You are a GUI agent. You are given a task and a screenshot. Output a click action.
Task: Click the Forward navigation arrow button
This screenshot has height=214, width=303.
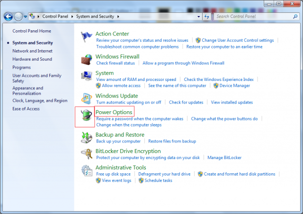(x=18, y=17)
